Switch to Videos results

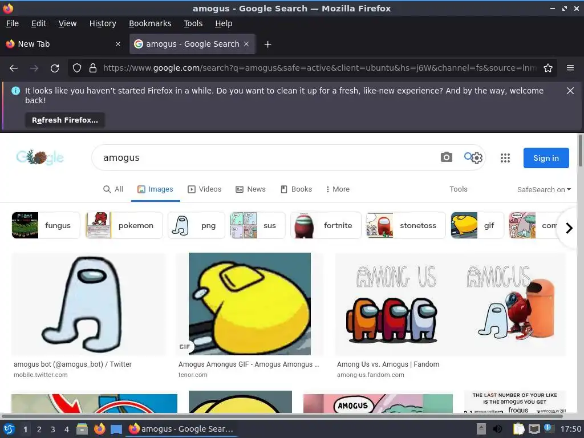coord(205,189)
